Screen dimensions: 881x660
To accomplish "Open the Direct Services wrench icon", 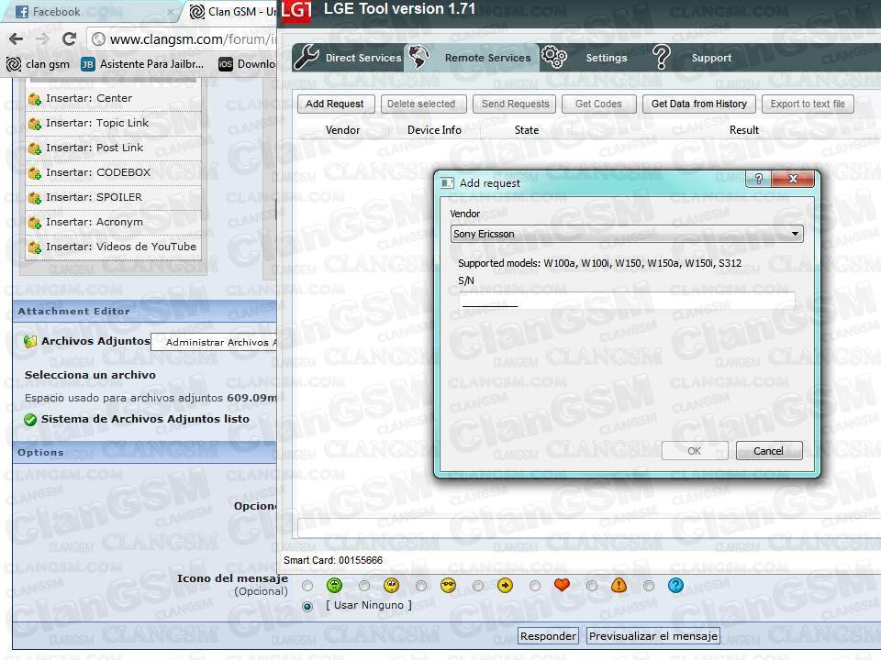I will (307, 57).
